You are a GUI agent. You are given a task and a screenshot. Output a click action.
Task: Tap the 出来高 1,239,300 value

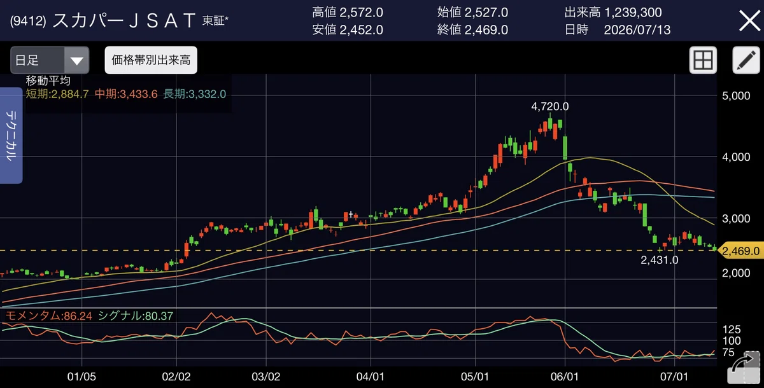613,12
